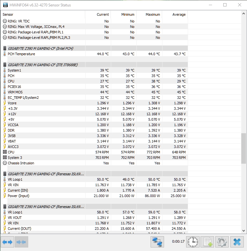This screenshot has width=247, height=251.
Task: Click the clock reset timer button
Action: (x=193, y=242)
